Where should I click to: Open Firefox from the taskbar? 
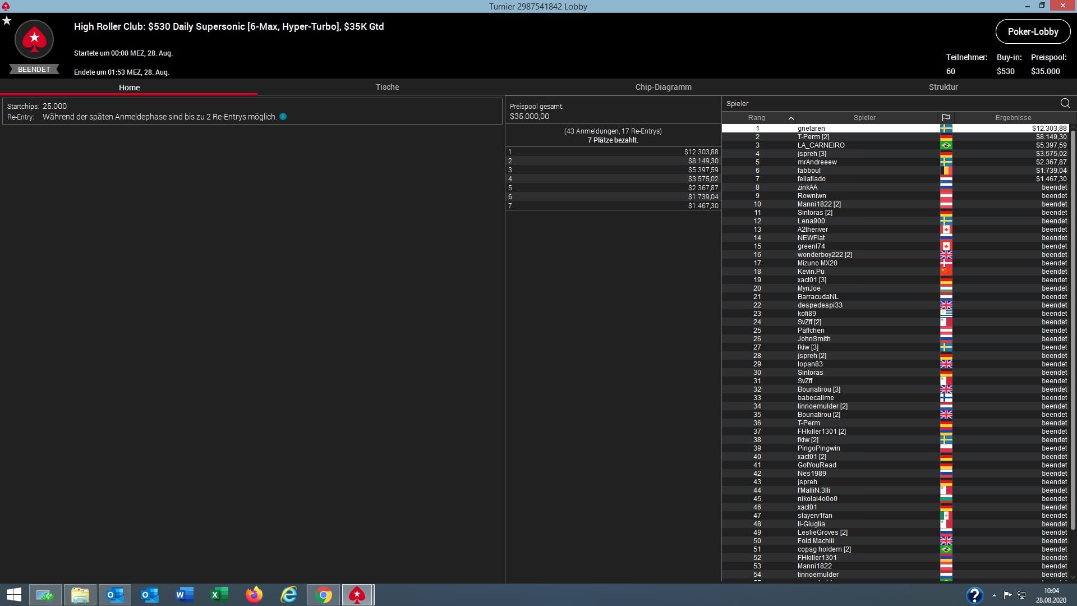(254, 595)
